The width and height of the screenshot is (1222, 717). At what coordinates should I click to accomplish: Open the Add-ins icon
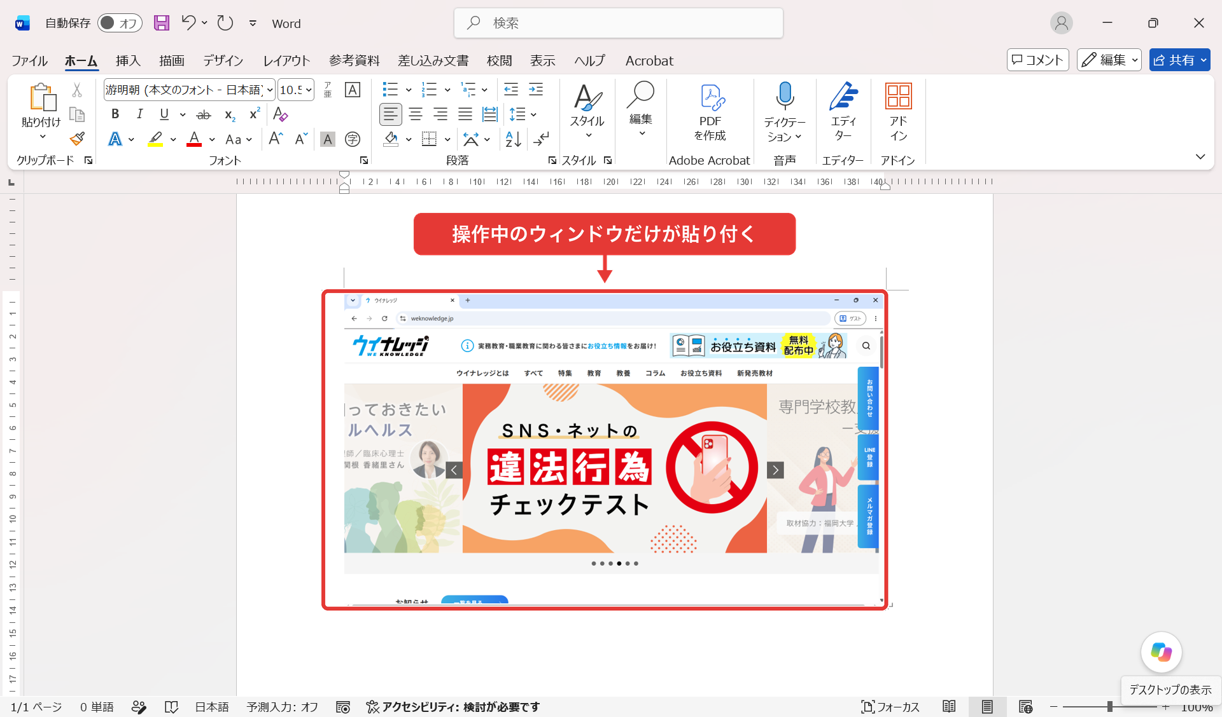[898, 112]
